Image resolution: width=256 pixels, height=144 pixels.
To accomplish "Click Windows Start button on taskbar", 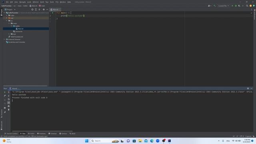I will [87, 141].
